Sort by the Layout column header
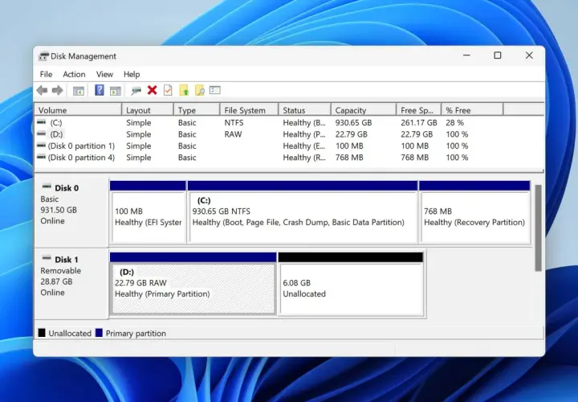 click(148, 110)
